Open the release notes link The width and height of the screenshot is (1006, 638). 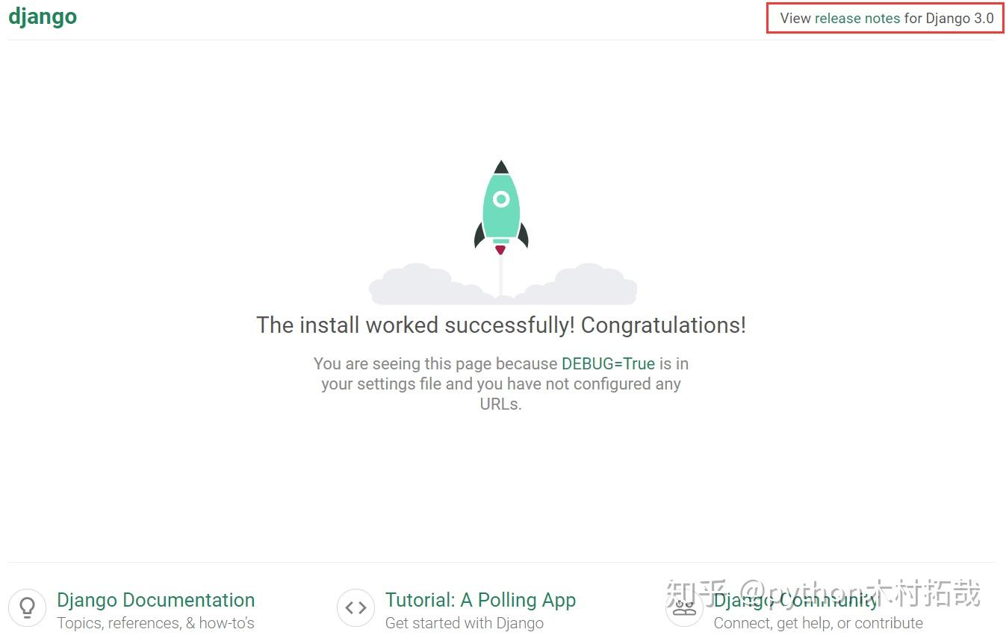coord(857,19)
